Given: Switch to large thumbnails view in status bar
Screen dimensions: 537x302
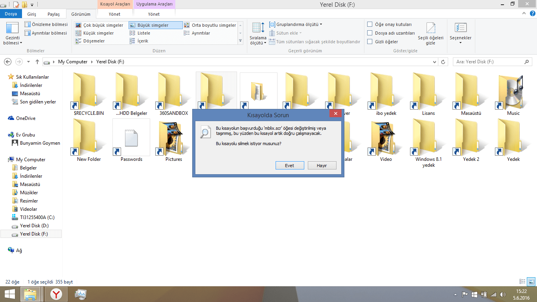Looking at the screenshot, I should point(531,282).
